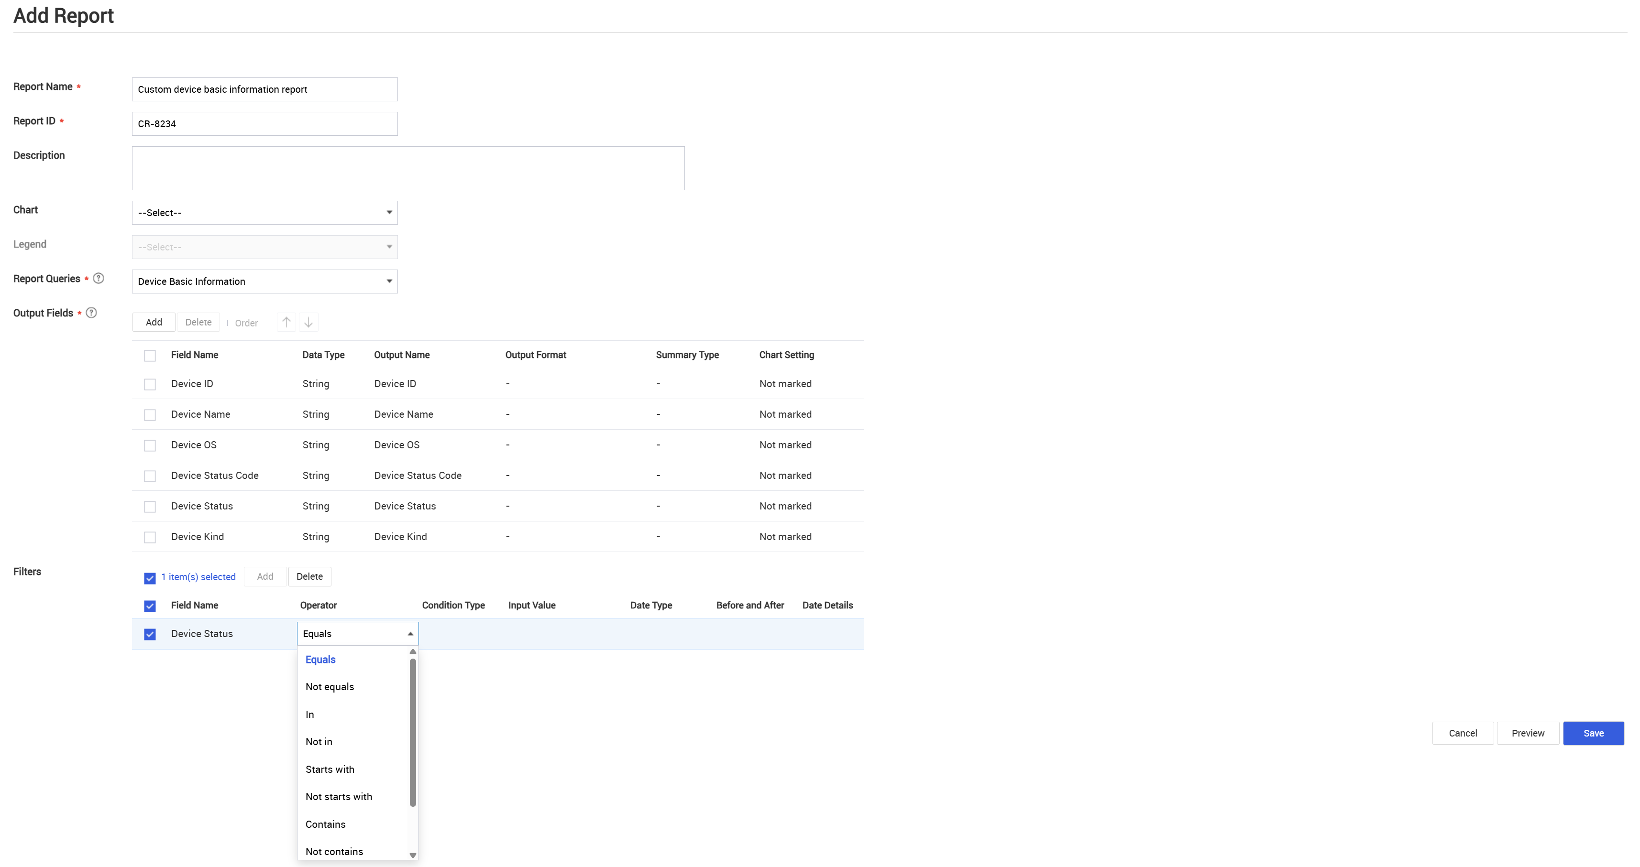1640x867 pixels.
Task: Collapse the Equals operator dropdown
Action: point(410,634)
